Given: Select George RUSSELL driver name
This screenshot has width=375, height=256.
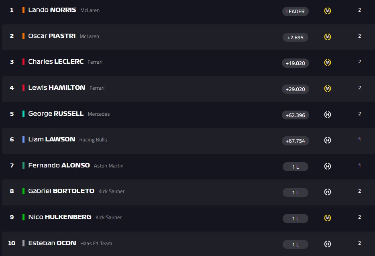Looking at the screenshot, I should [x=56, y=114].
